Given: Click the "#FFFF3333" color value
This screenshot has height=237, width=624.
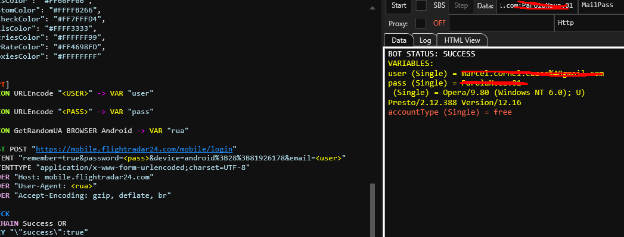Looking at the screenshot, I should 70,29.
